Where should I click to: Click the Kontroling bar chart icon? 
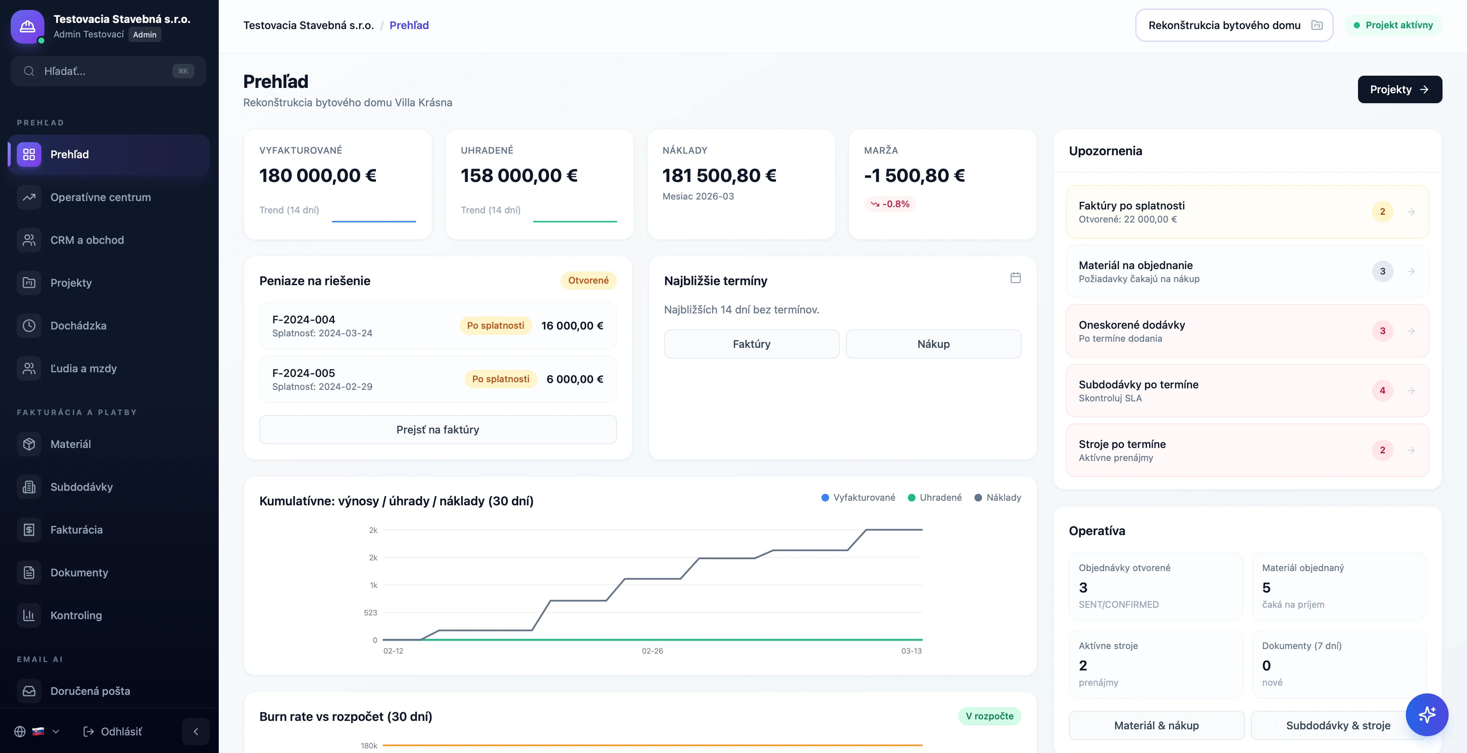pos(29,615)
